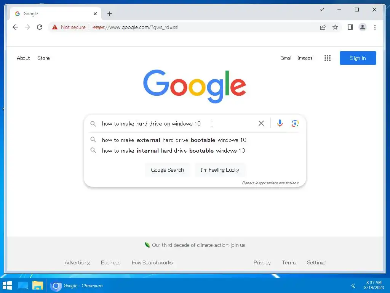Expand hidden system tray icons
This screenshot has height=293, width=390.
353,285
